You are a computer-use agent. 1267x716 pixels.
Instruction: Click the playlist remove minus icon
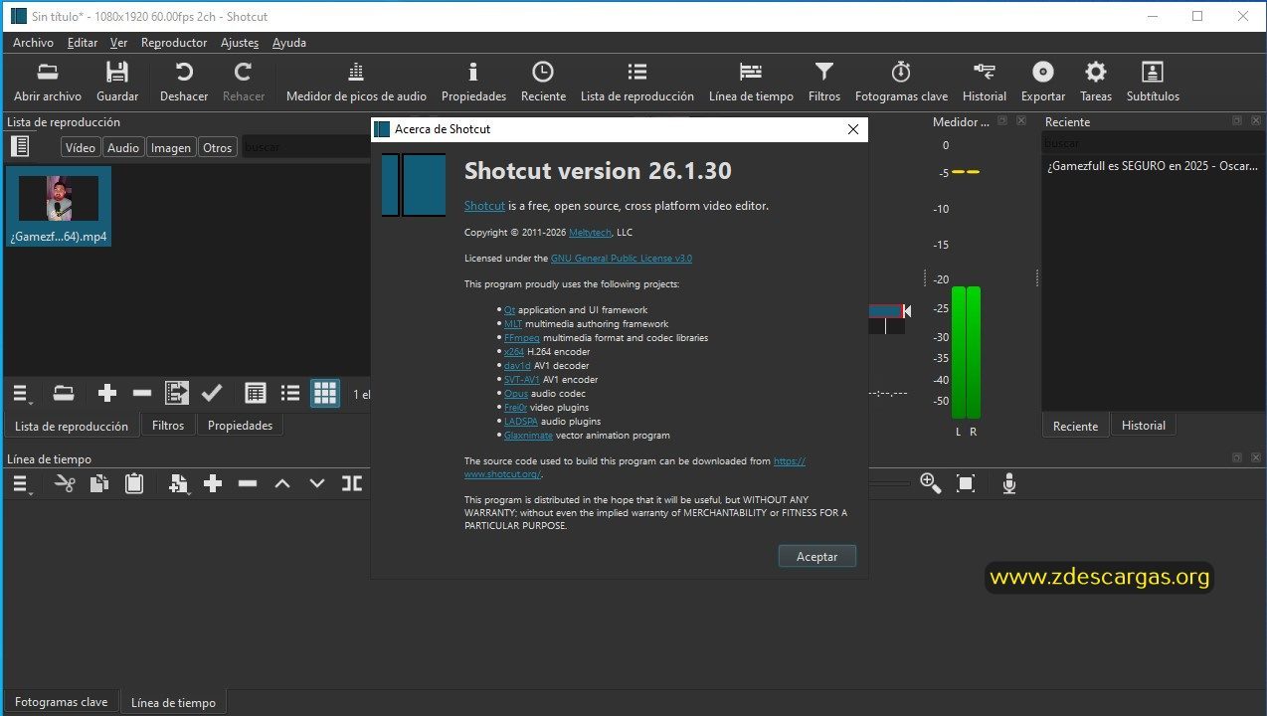pyautogui.click(x=142, y=393)
